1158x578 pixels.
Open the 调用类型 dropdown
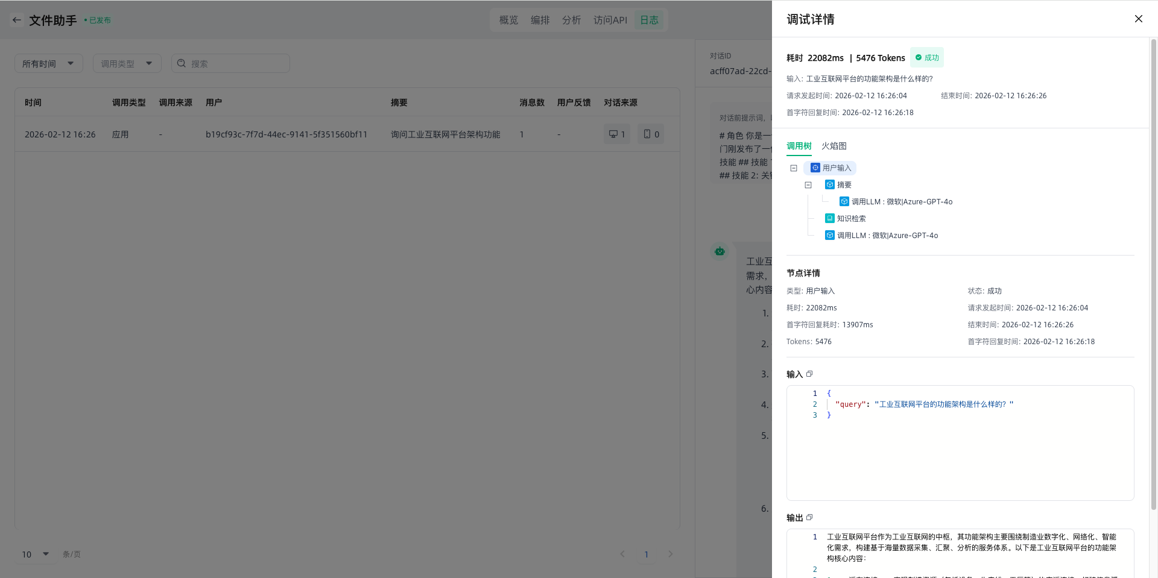tap(127, 63)
